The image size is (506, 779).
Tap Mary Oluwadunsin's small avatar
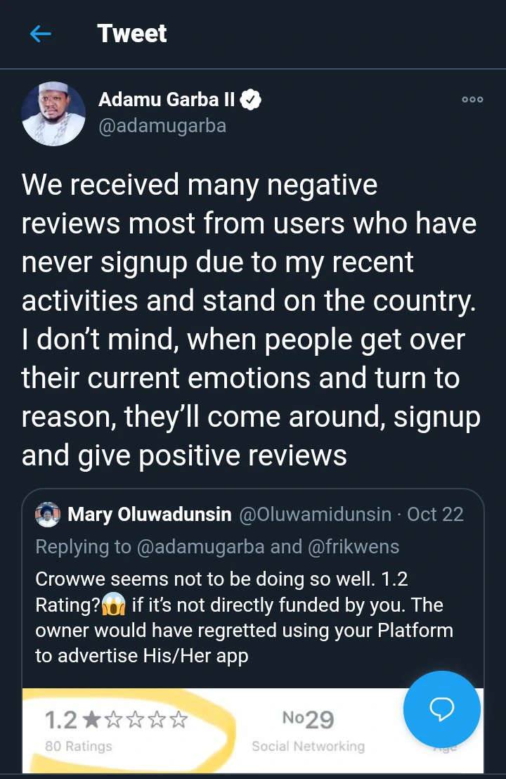(x=48, y=515)
